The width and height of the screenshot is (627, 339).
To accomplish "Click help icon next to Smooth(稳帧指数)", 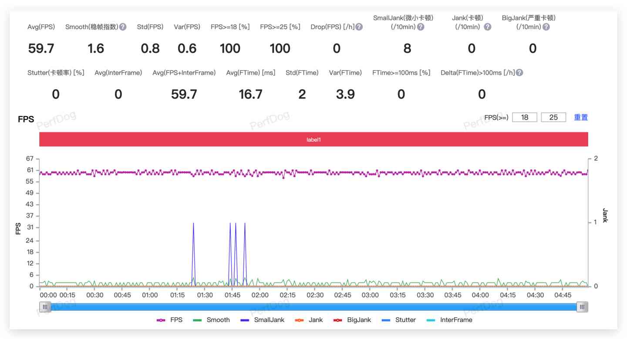I will [123, 27].
